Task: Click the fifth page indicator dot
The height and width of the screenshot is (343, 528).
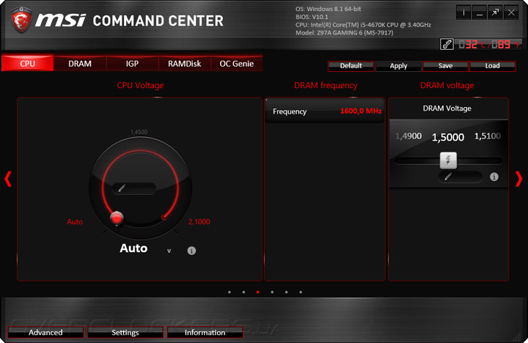Action: (x=286, y=292)
